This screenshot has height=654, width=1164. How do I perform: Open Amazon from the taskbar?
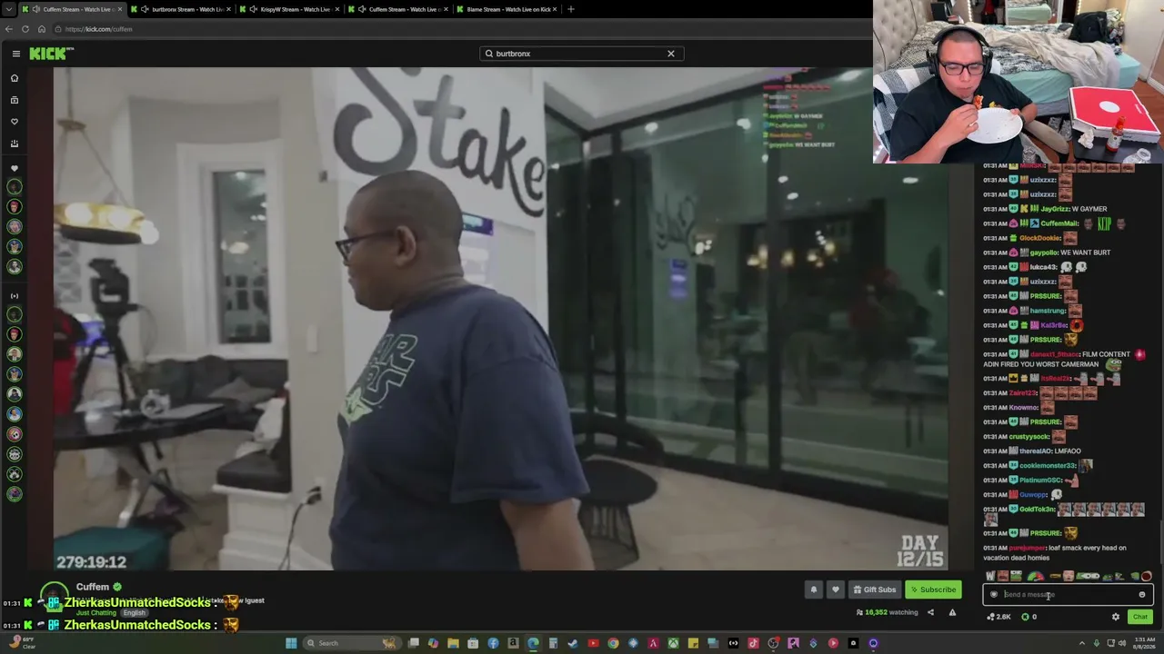[513, 643]
